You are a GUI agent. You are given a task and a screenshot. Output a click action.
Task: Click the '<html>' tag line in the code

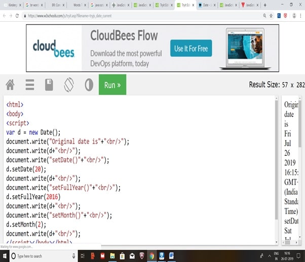(15, 105)
